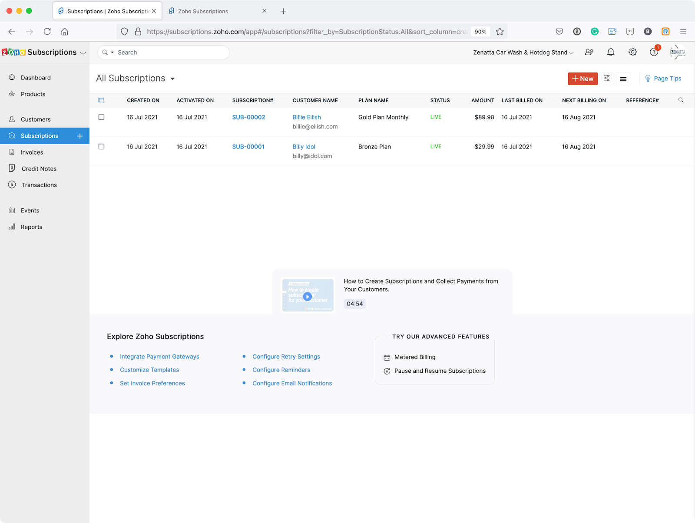
Task: Select the SUB-00001 row checkbox
Action: click(101, 147)
